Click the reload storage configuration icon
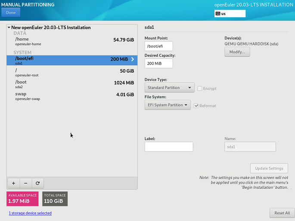The image size is (295, 221). pyautogui.click(x=37, y=183)
